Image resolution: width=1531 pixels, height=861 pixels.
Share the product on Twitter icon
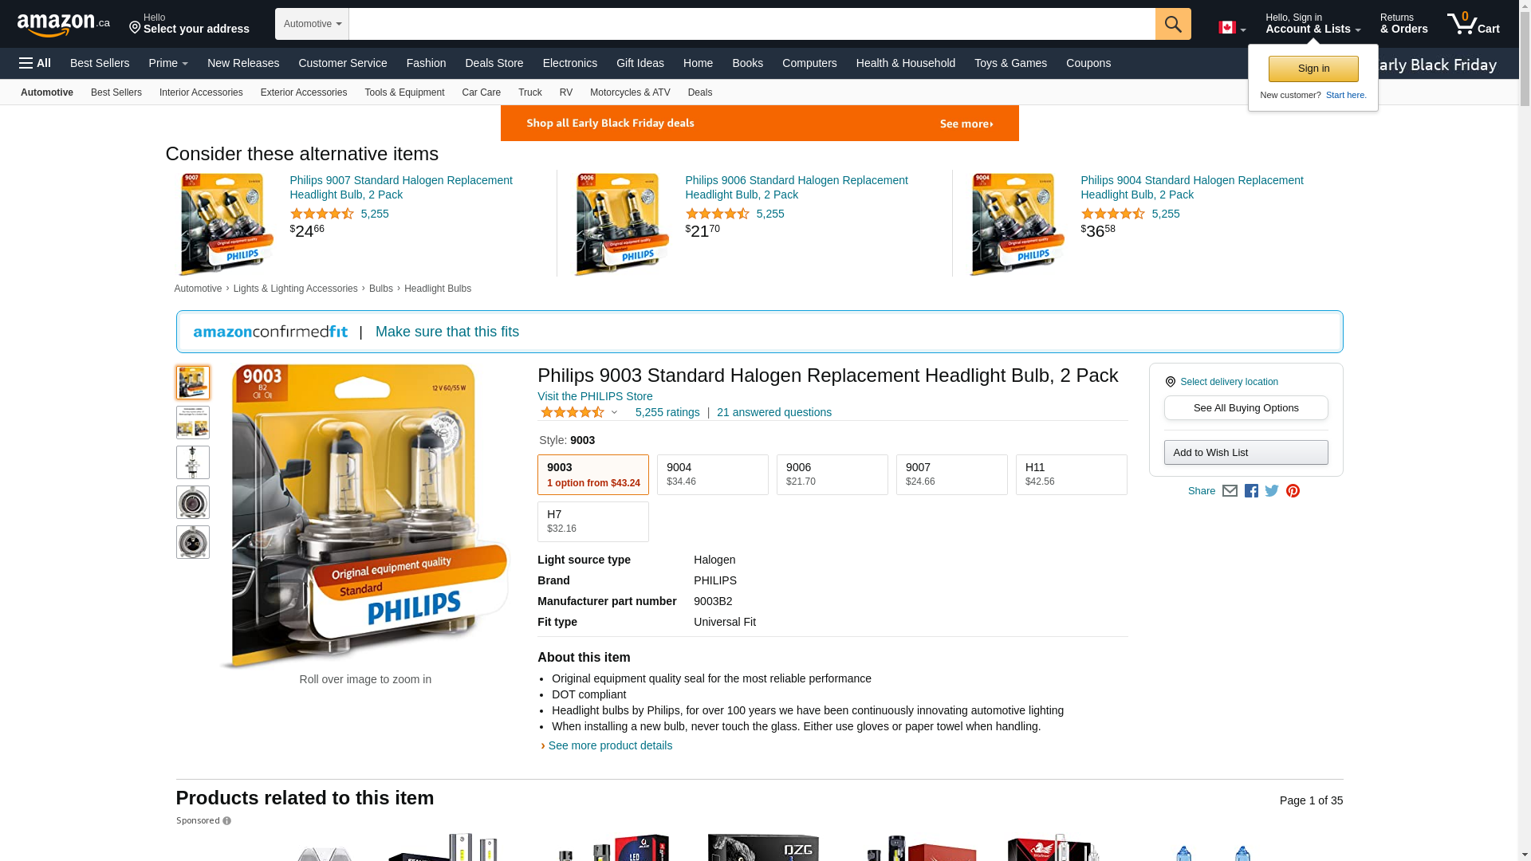(1272, 491)
